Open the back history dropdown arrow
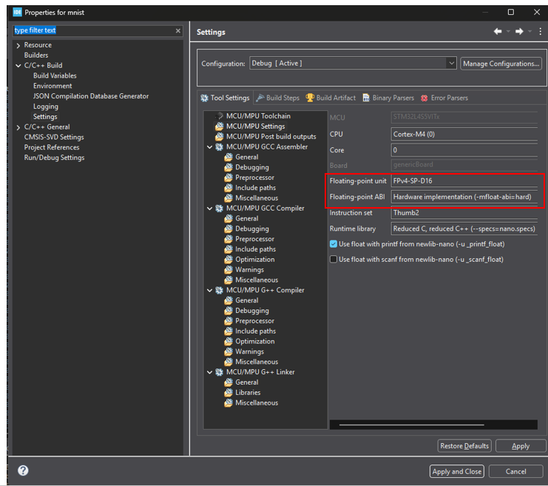 pos(509,32)
